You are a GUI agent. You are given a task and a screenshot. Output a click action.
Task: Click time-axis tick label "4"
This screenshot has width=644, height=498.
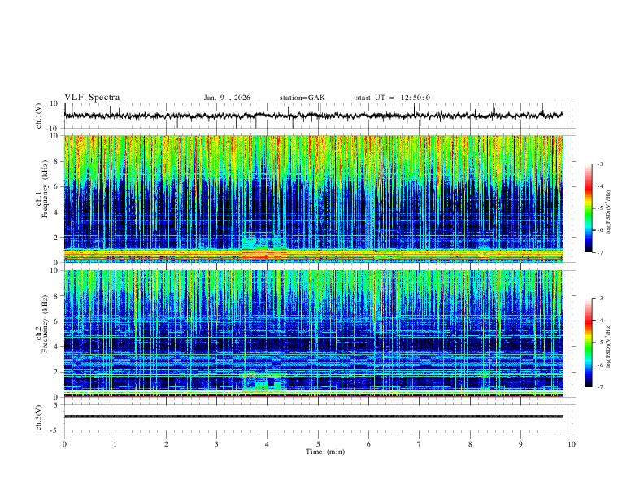coord(268,444)
